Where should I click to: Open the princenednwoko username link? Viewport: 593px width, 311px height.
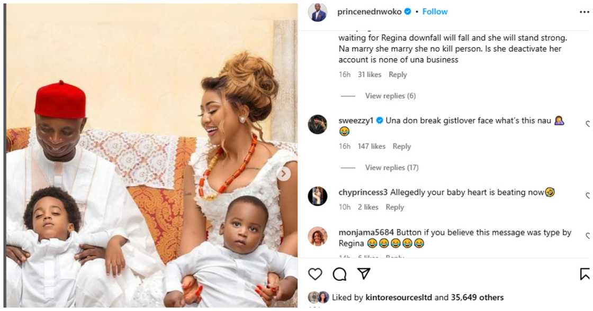point(370,12)
